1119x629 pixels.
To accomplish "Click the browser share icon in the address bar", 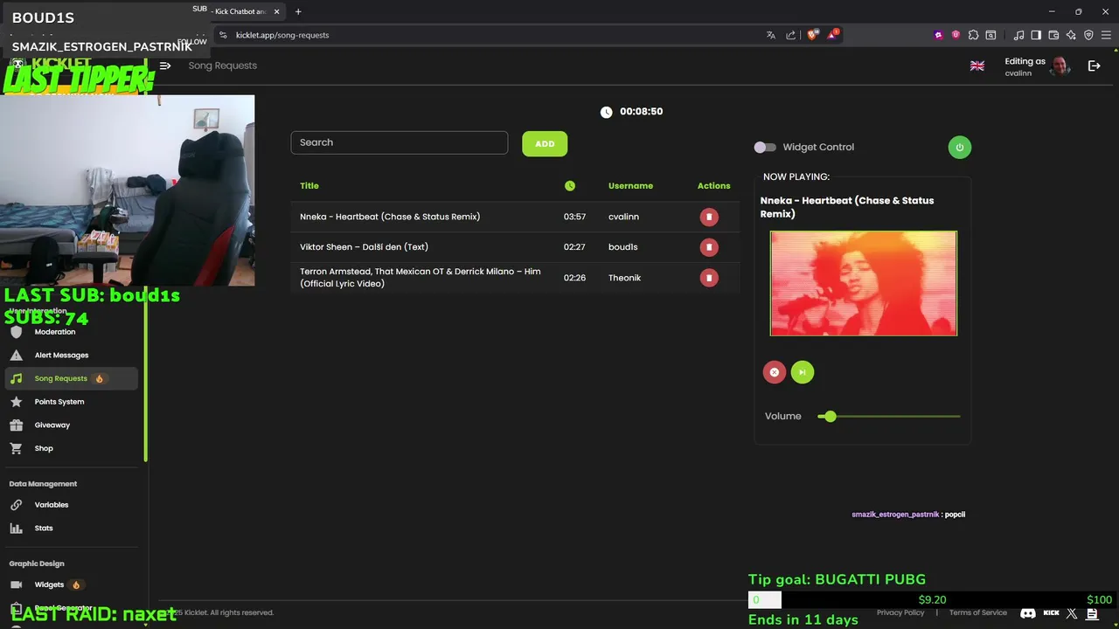I will (791, 35).
